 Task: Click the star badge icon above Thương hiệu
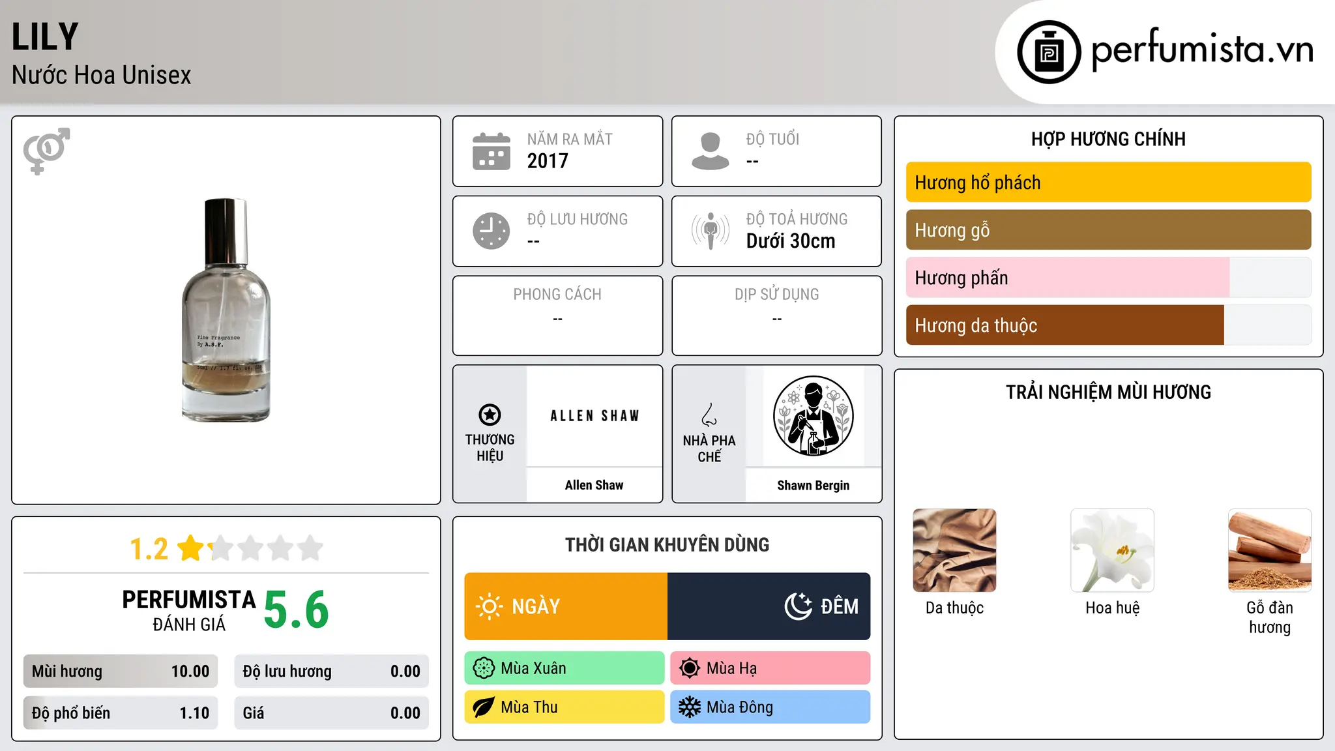(x=490, y=415)
